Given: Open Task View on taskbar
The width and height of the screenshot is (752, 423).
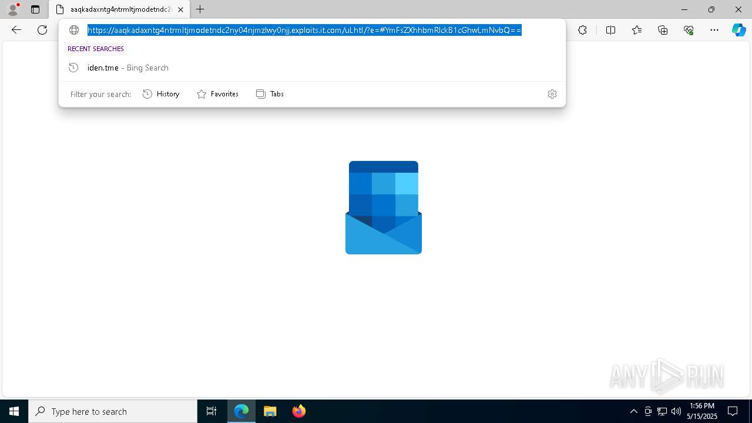Looking at the screenshot, I should (211, 411).
